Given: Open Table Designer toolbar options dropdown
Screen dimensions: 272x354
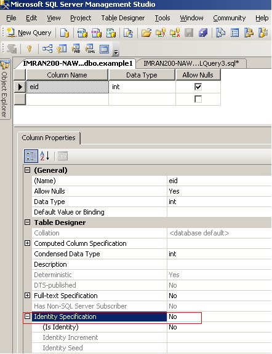Looking at the screenshot, I should coord(116,52).
